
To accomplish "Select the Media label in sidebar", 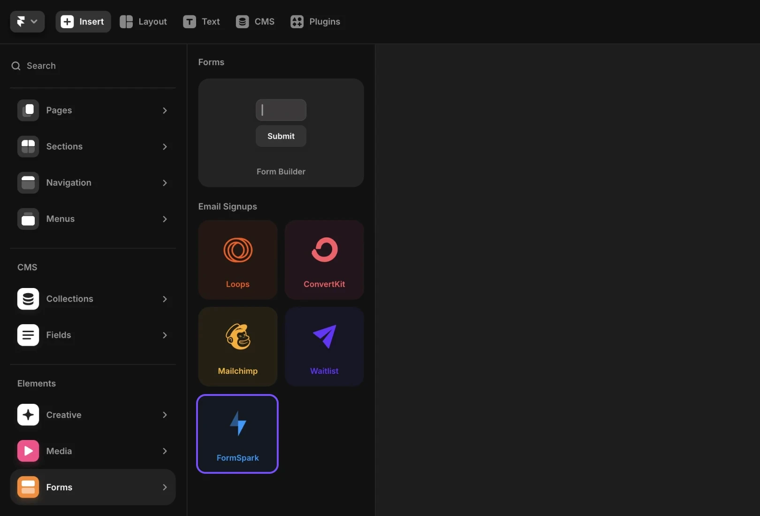I will [59, 451].
